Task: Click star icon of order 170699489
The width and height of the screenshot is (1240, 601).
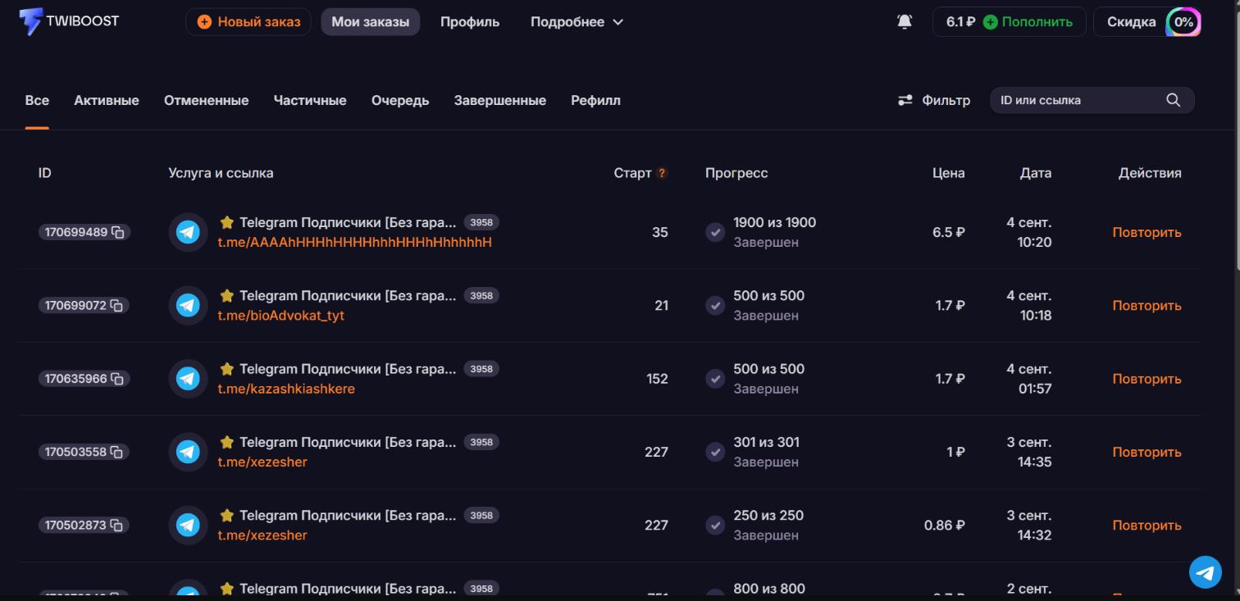Action: (227, 222)
